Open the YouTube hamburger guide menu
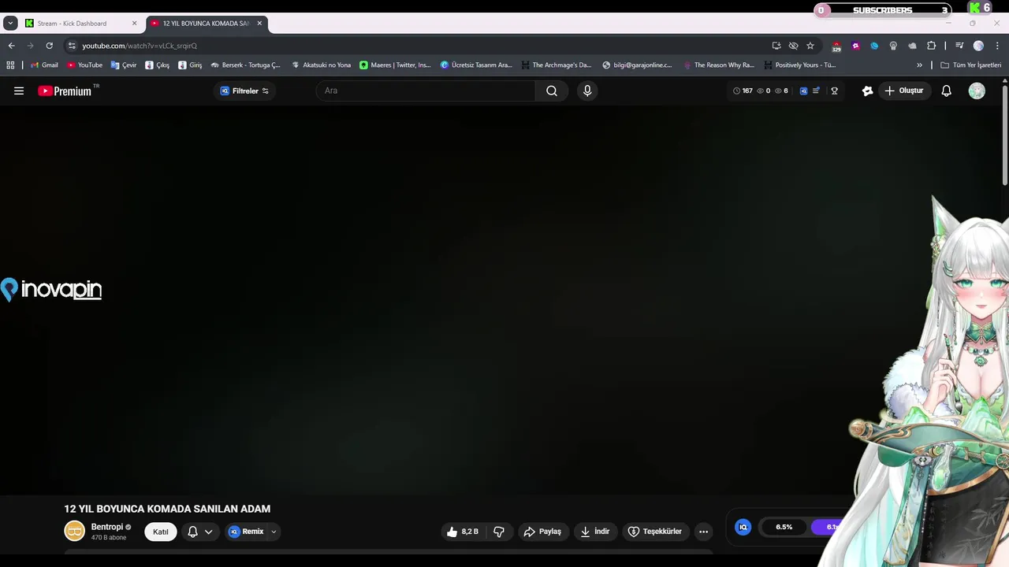The image size is (1009, 567). [19, 91]
